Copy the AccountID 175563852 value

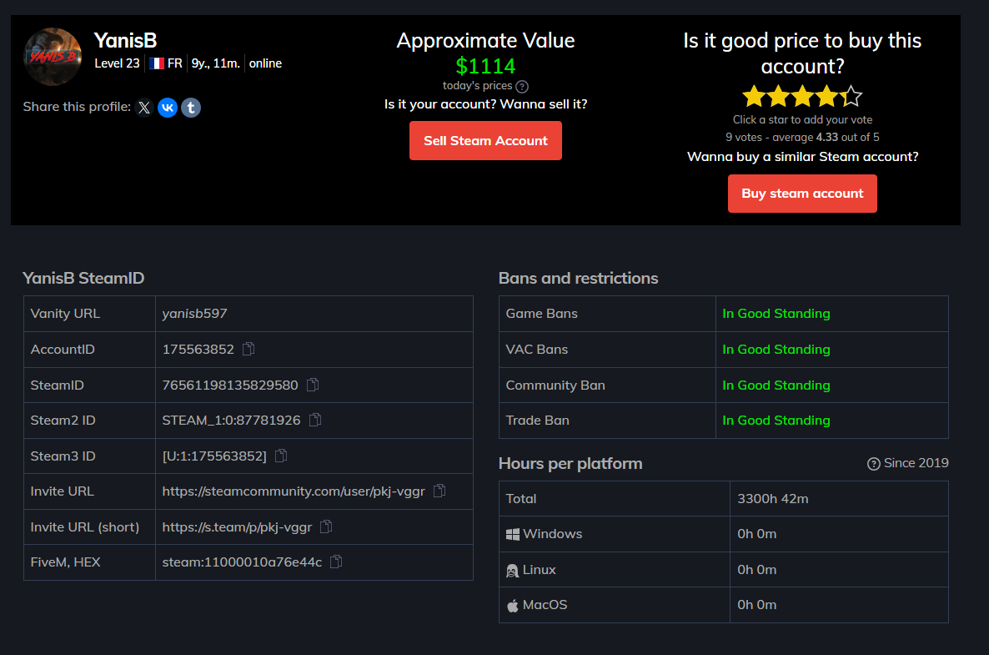[249, 349]
